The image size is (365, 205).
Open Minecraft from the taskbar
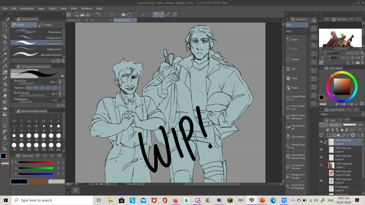(230, 200)
